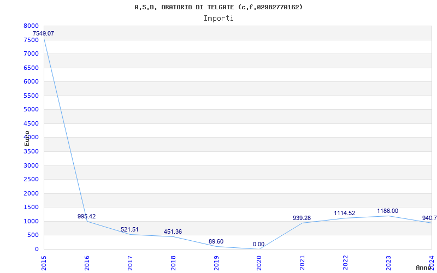437x273 pixels.
Task: Click the 500 y-axis tick label
Action: tap(33, 235)
